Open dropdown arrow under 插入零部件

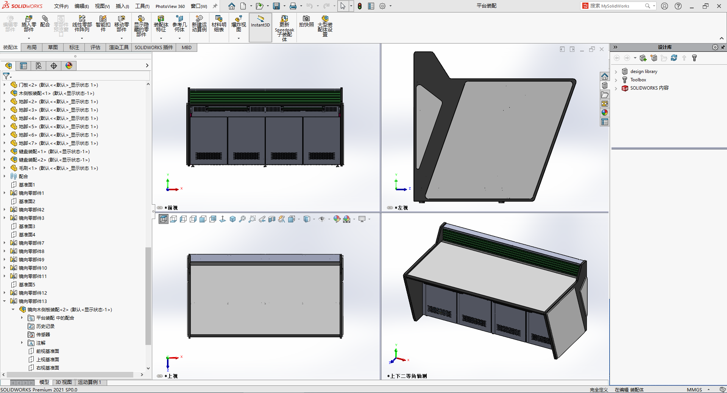point(29,38)
